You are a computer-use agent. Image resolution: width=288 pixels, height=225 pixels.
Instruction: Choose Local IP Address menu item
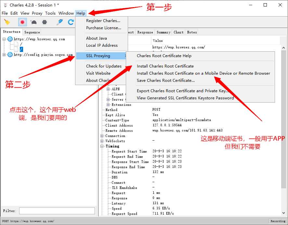point(101,45)
